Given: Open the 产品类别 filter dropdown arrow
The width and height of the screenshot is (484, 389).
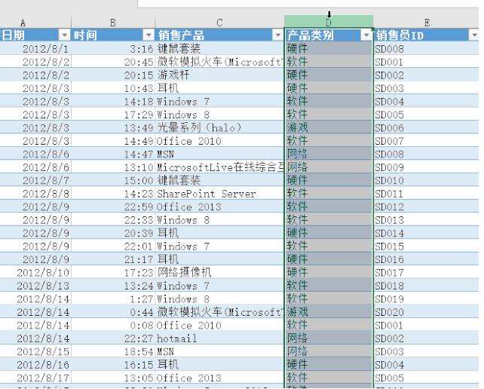Looking at the screenshot, I should click(366, 35).
